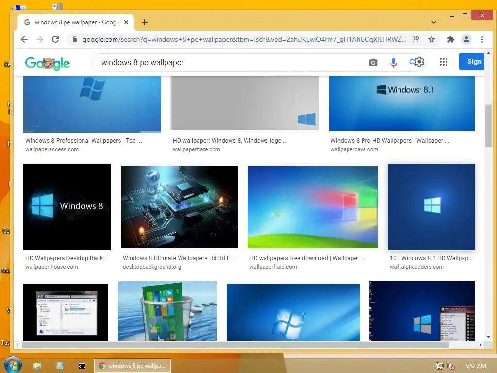Open the dark desktop start menu thumbnail
497x373 pixels.
tap(422, 311)
